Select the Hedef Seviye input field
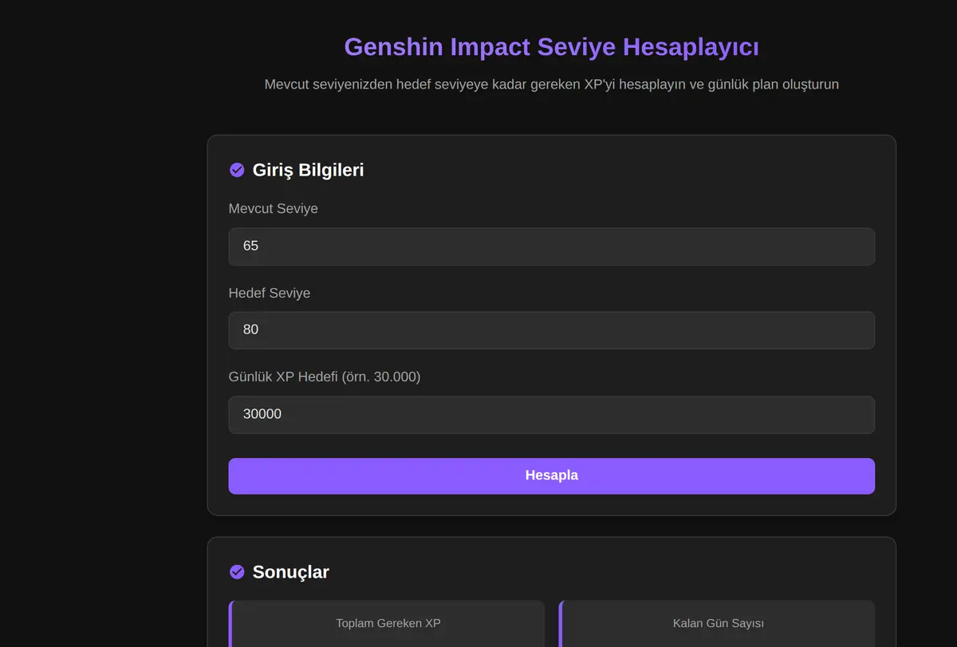Screen dimensions: 957x647 551,330
